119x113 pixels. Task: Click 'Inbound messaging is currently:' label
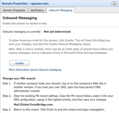pyautogui.click(x=22, y=32)
